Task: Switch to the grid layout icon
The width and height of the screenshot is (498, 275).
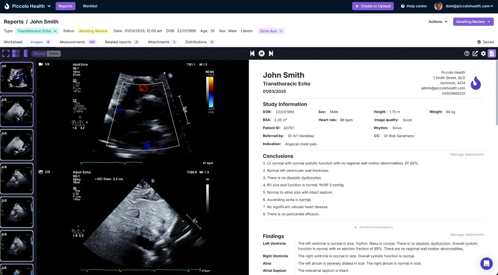Action: pos(16,54)
